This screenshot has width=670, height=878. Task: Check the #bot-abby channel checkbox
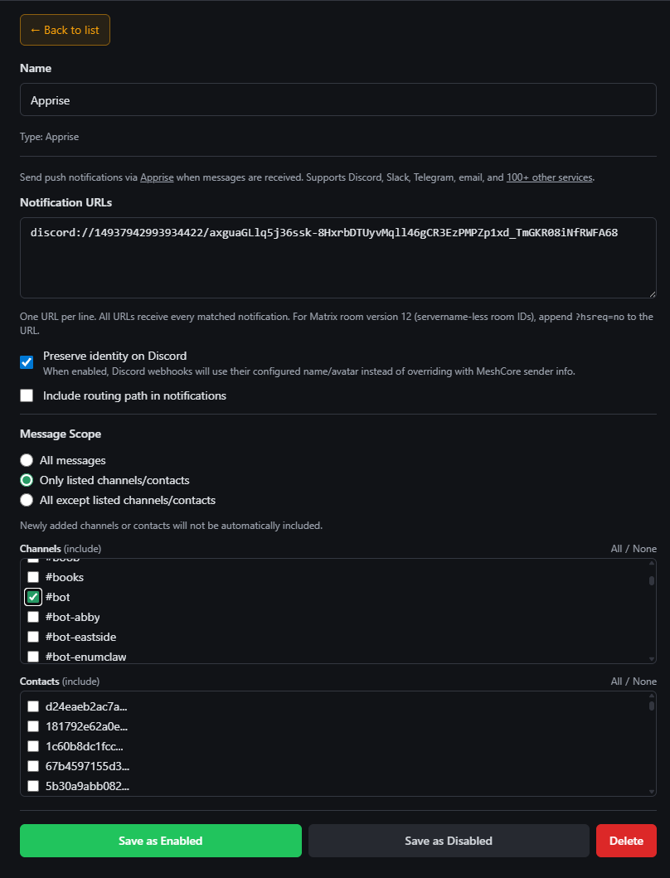33,617
